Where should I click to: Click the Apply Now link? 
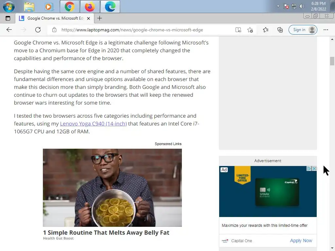tap(301, 241)
